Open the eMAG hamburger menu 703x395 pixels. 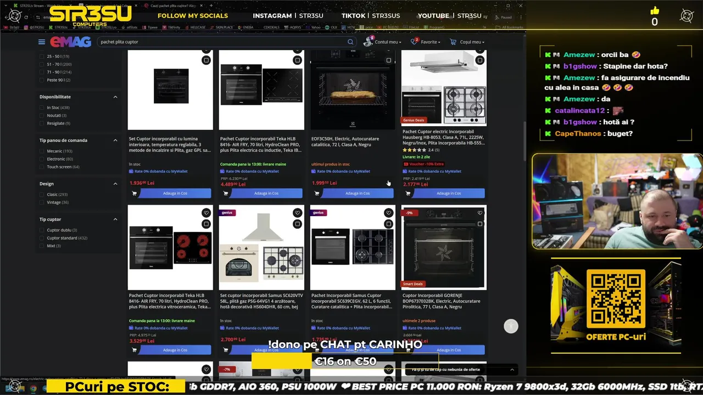(x=41, y=42)
